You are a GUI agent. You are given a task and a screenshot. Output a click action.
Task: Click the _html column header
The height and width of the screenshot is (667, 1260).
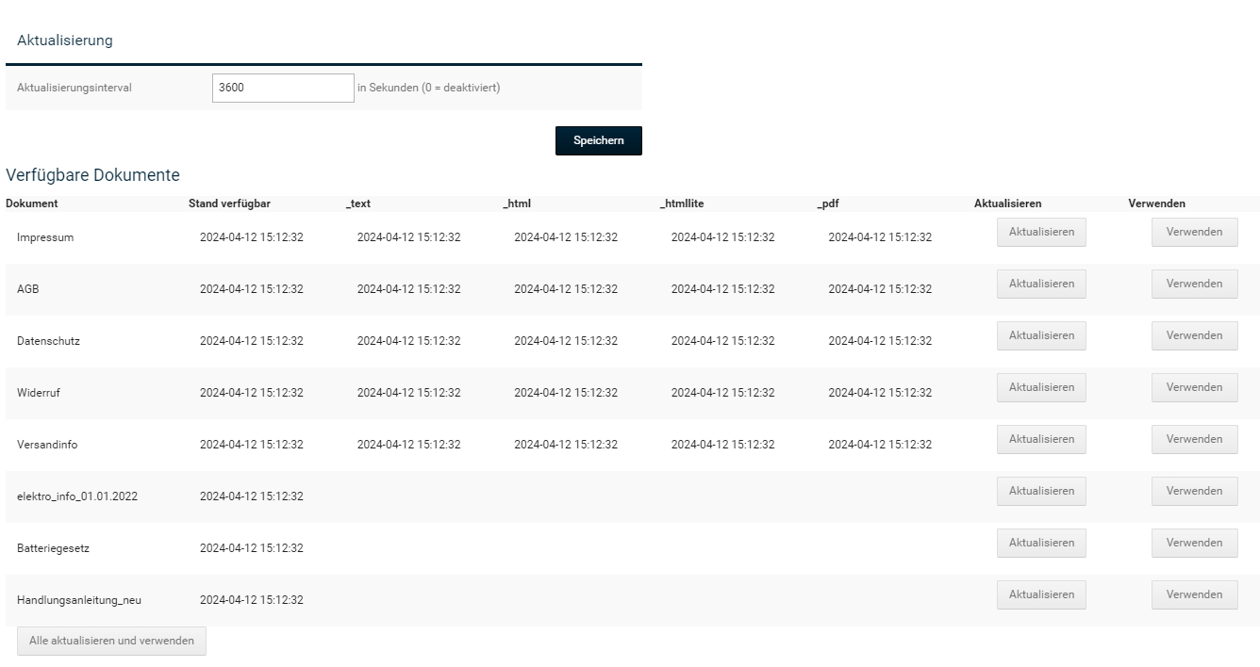[517, 203]
